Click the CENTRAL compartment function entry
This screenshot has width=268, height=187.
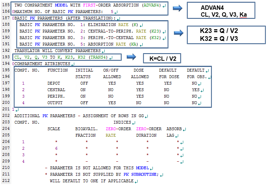[x=56, y=90]
